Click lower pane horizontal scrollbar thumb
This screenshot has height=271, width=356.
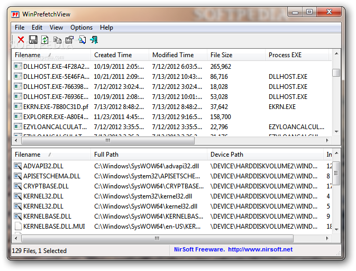[x=157, y=238]
